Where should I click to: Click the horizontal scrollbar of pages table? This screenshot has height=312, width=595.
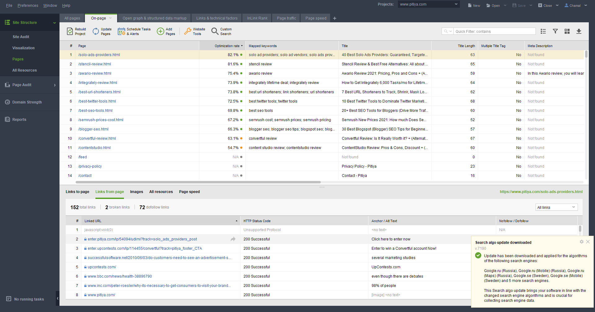click(198, 182)
